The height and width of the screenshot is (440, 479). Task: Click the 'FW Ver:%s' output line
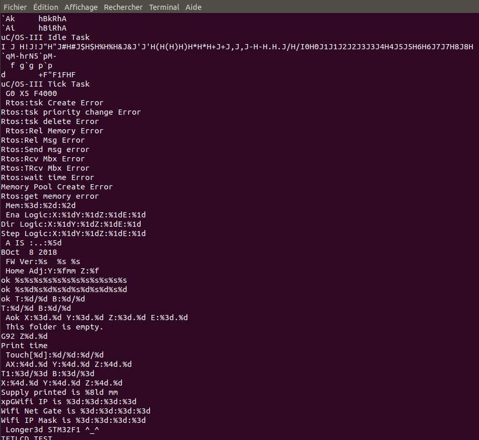pyautogui.click(x=43, y=262)
